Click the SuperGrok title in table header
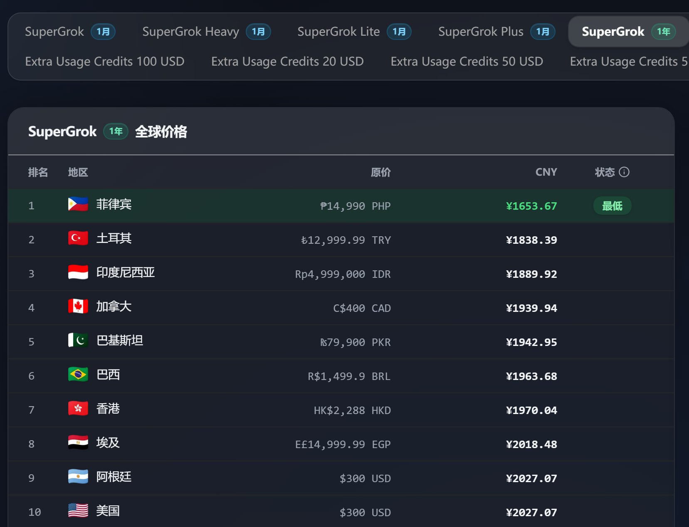689x527 pixels. pos(62,132)
